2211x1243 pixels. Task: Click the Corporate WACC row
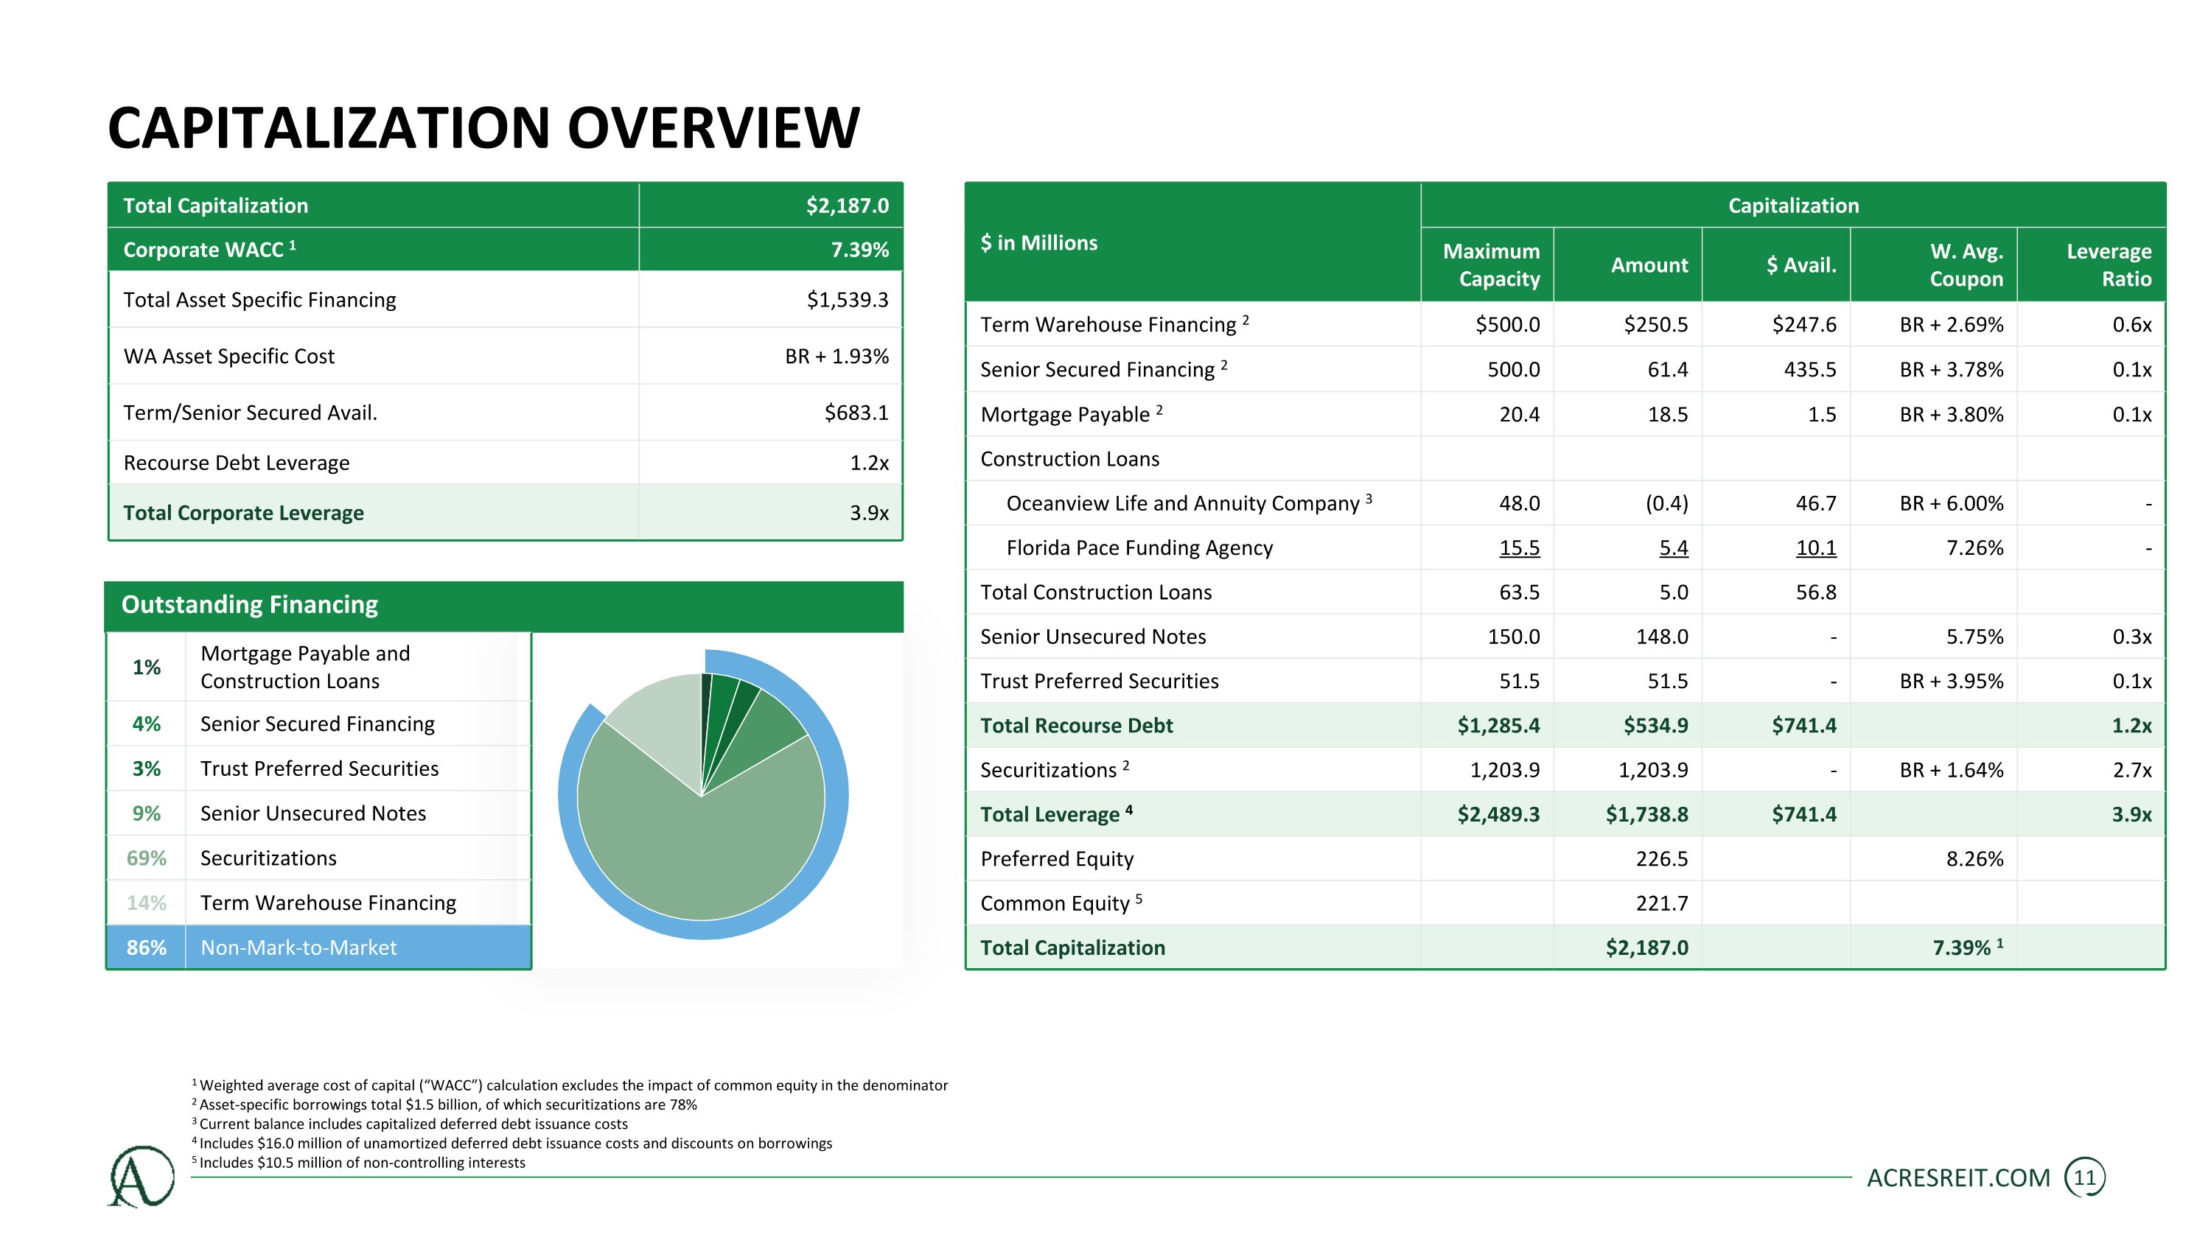click(x=505, y=250)
